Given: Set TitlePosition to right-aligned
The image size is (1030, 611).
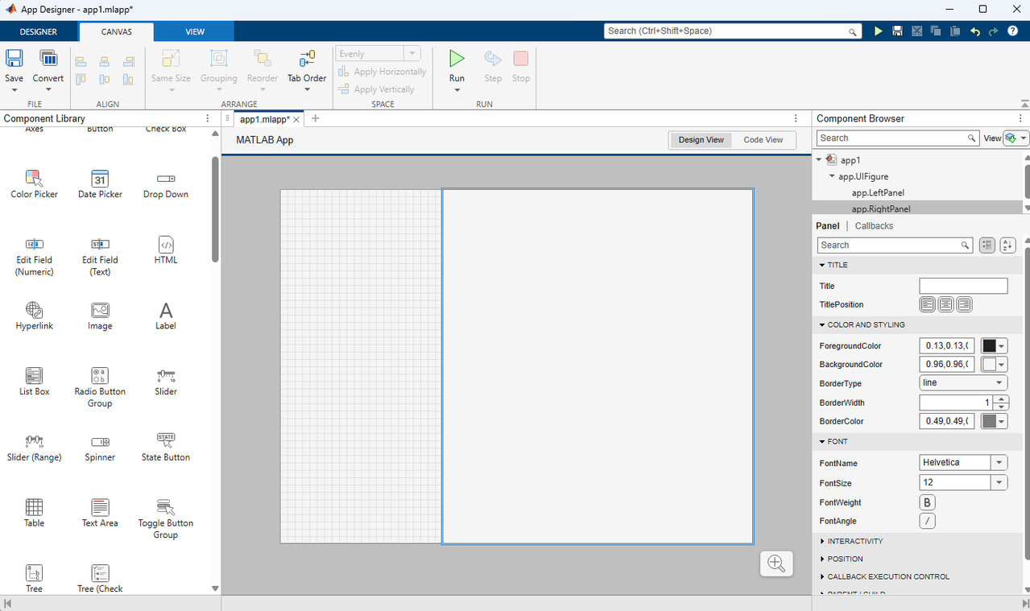Looking at the screenshot, I should (x=965, y=304).
